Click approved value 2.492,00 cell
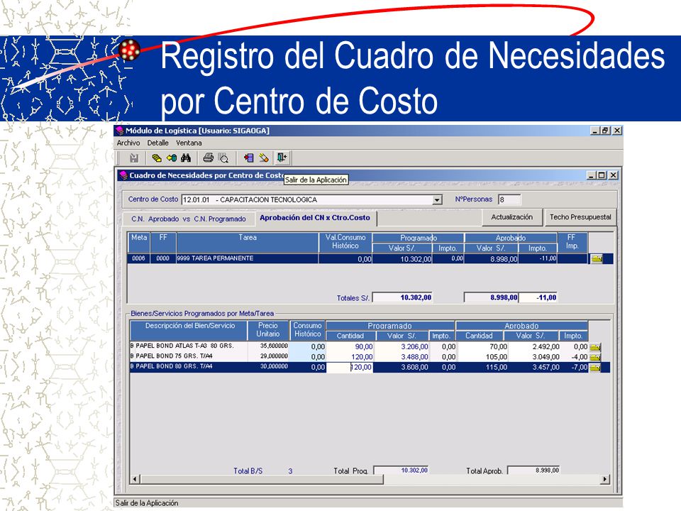Image resolution: width=681 pixels, height=511 pixels. pyautogui.click(x=535, y=347)
